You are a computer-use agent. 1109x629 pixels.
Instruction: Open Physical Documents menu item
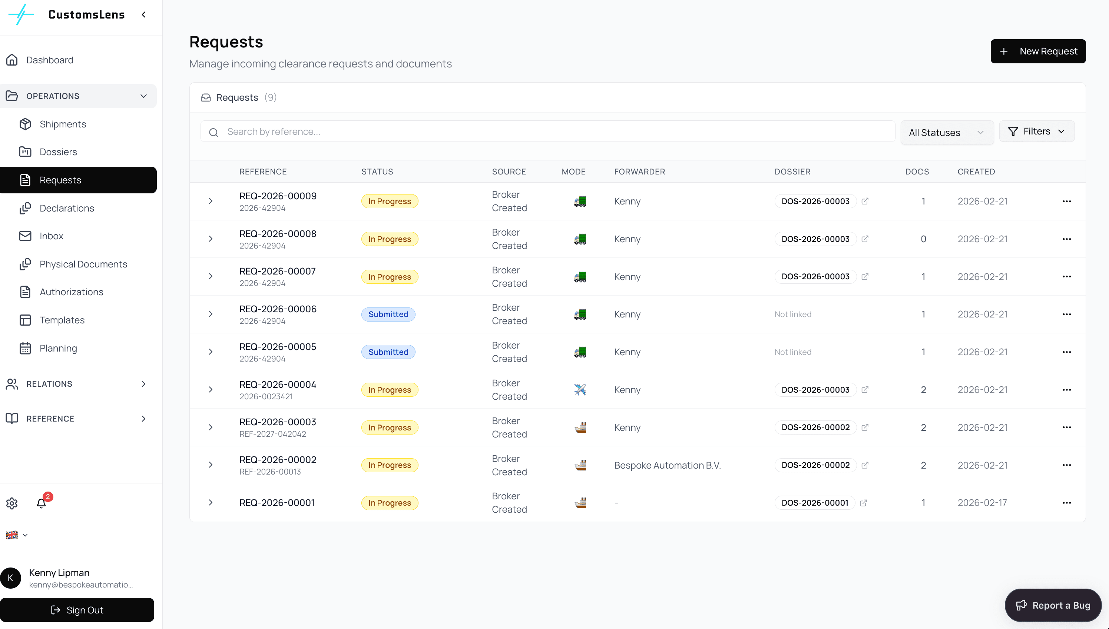coord(83,264)
